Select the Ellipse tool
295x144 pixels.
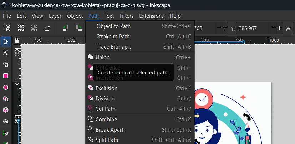point(6,87)
